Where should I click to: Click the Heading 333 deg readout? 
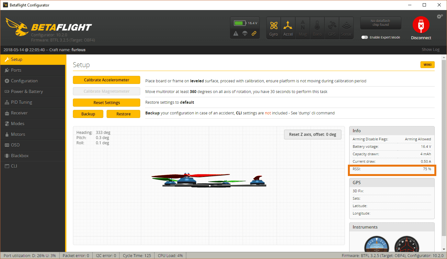pos(93,133)
